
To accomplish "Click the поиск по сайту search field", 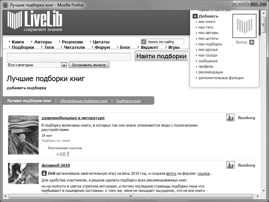I will click(x=165, y=42).
